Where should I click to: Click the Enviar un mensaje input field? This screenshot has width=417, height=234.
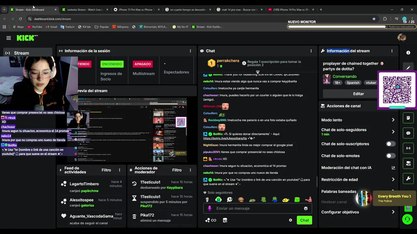coord(257,208)
